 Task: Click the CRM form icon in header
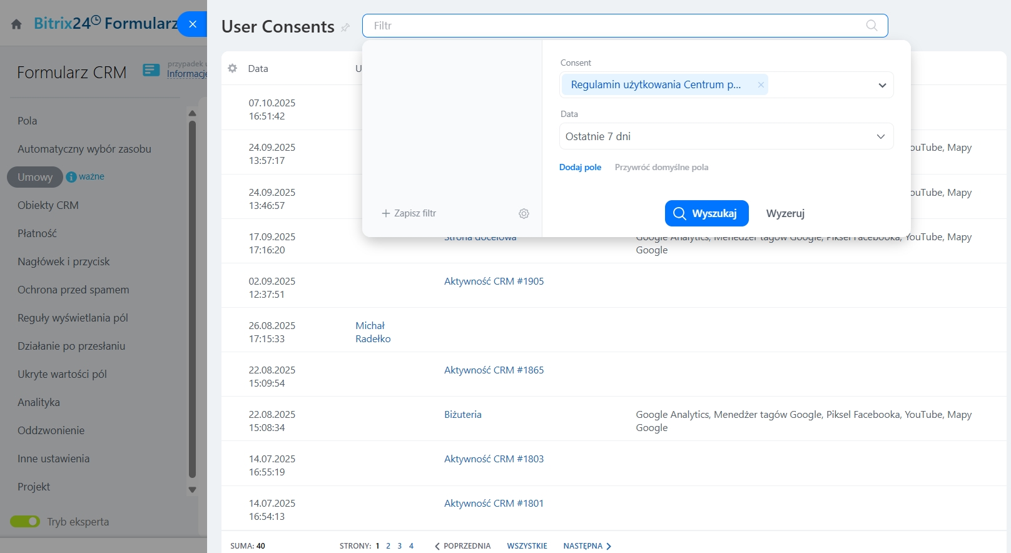[x=151, y=70]
